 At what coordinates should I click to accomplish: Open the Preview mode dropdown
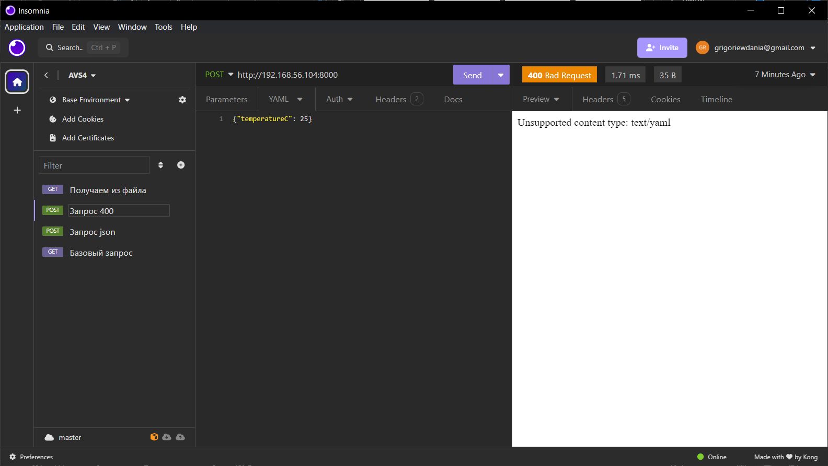[541, 99]
